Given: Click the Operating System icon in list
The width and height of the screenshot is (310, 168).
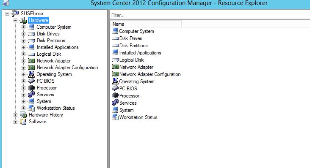Looking at the screenshot, I should coord(115,81).
